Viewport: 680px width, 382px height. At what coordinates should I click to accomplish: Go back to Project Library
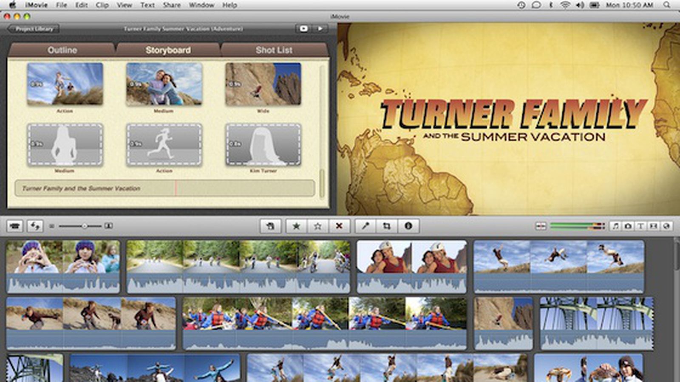pyautogui.click(x=34, y=29)
